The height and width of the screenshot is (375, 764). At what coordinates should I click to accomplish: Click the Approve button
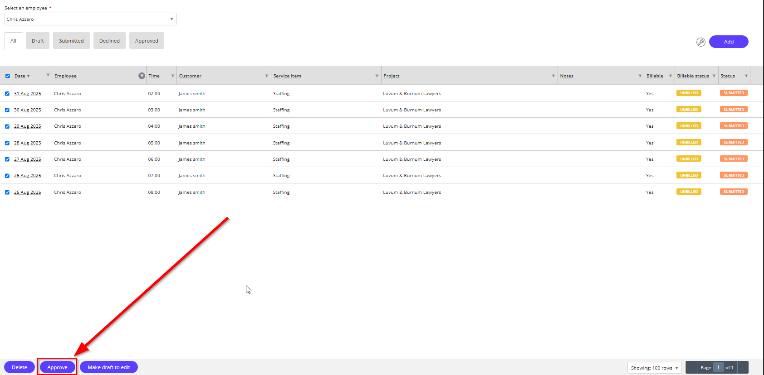click(57, 367)
